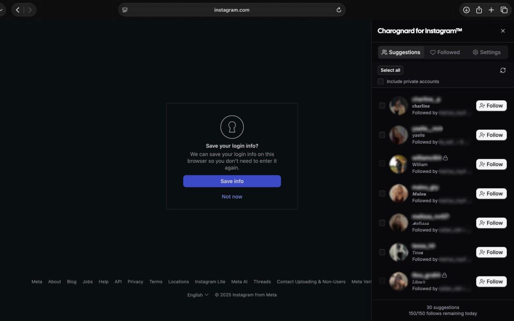This screenshot has height=321, width=514.
Task: Open the page settings icon in address bar
Action: 125,10
